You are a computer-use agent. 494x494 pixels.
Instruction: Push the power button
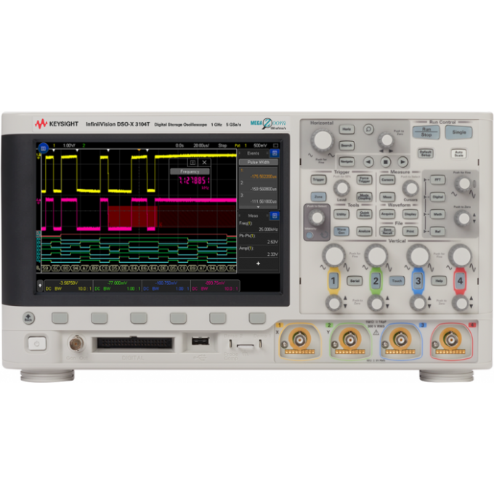click(x=36, y=344)
